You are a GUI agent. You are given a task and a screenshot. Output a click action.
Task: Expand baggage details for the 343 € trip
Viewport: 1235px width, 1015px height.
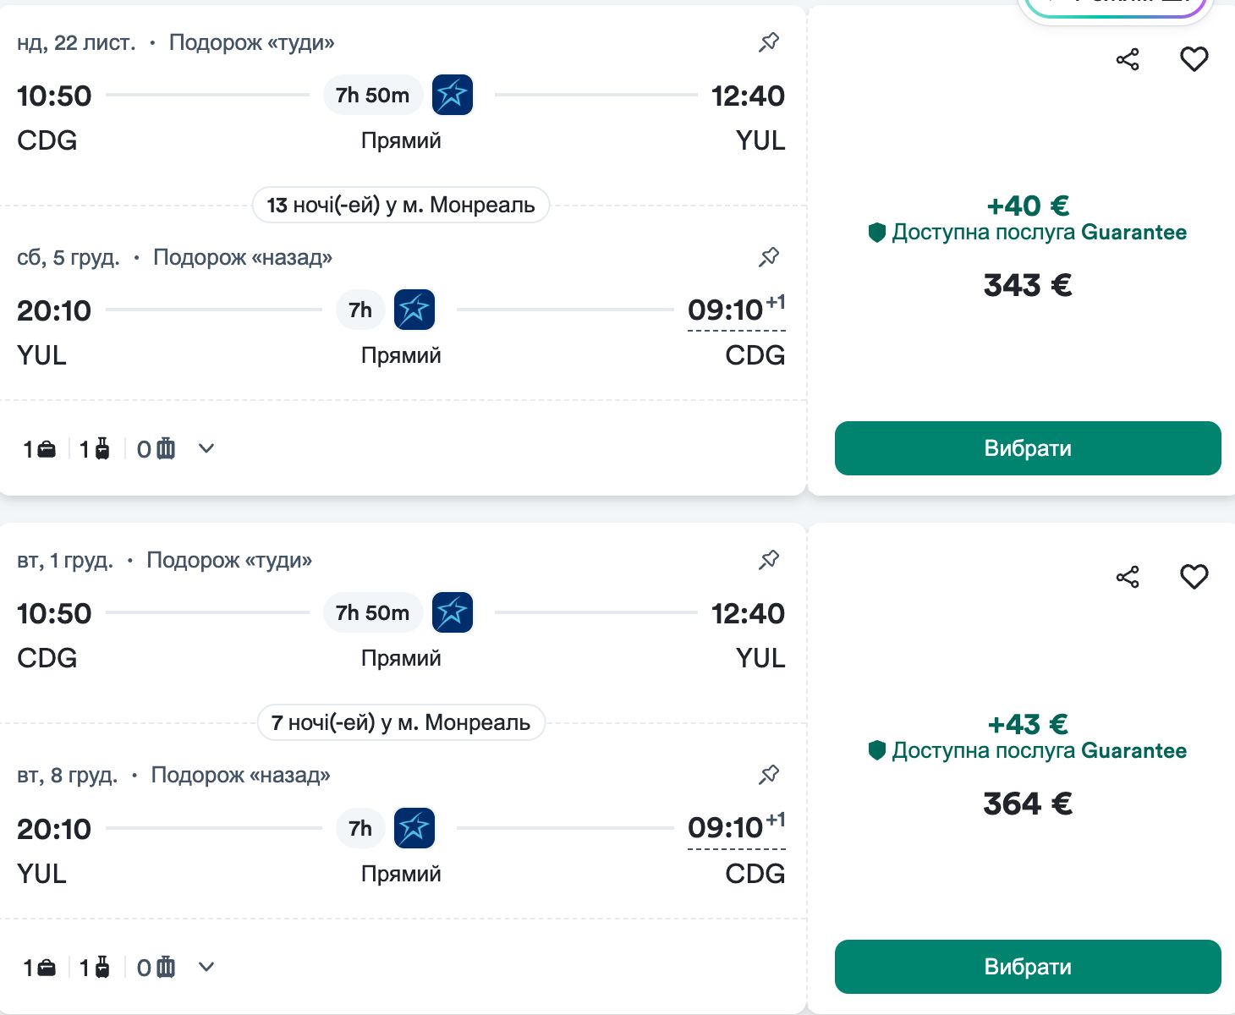206,448
